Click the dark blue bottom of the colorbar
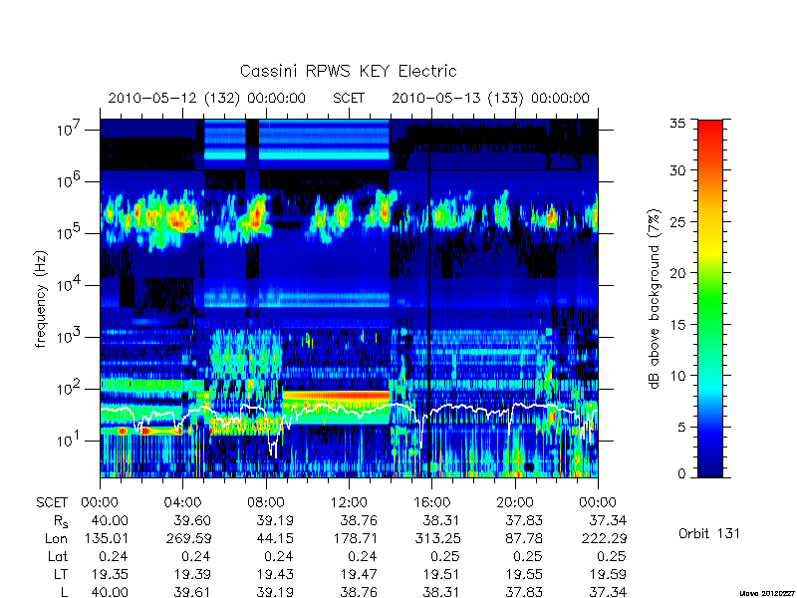Viewport: 797px width, 598px height. click(x=710, y=465)
